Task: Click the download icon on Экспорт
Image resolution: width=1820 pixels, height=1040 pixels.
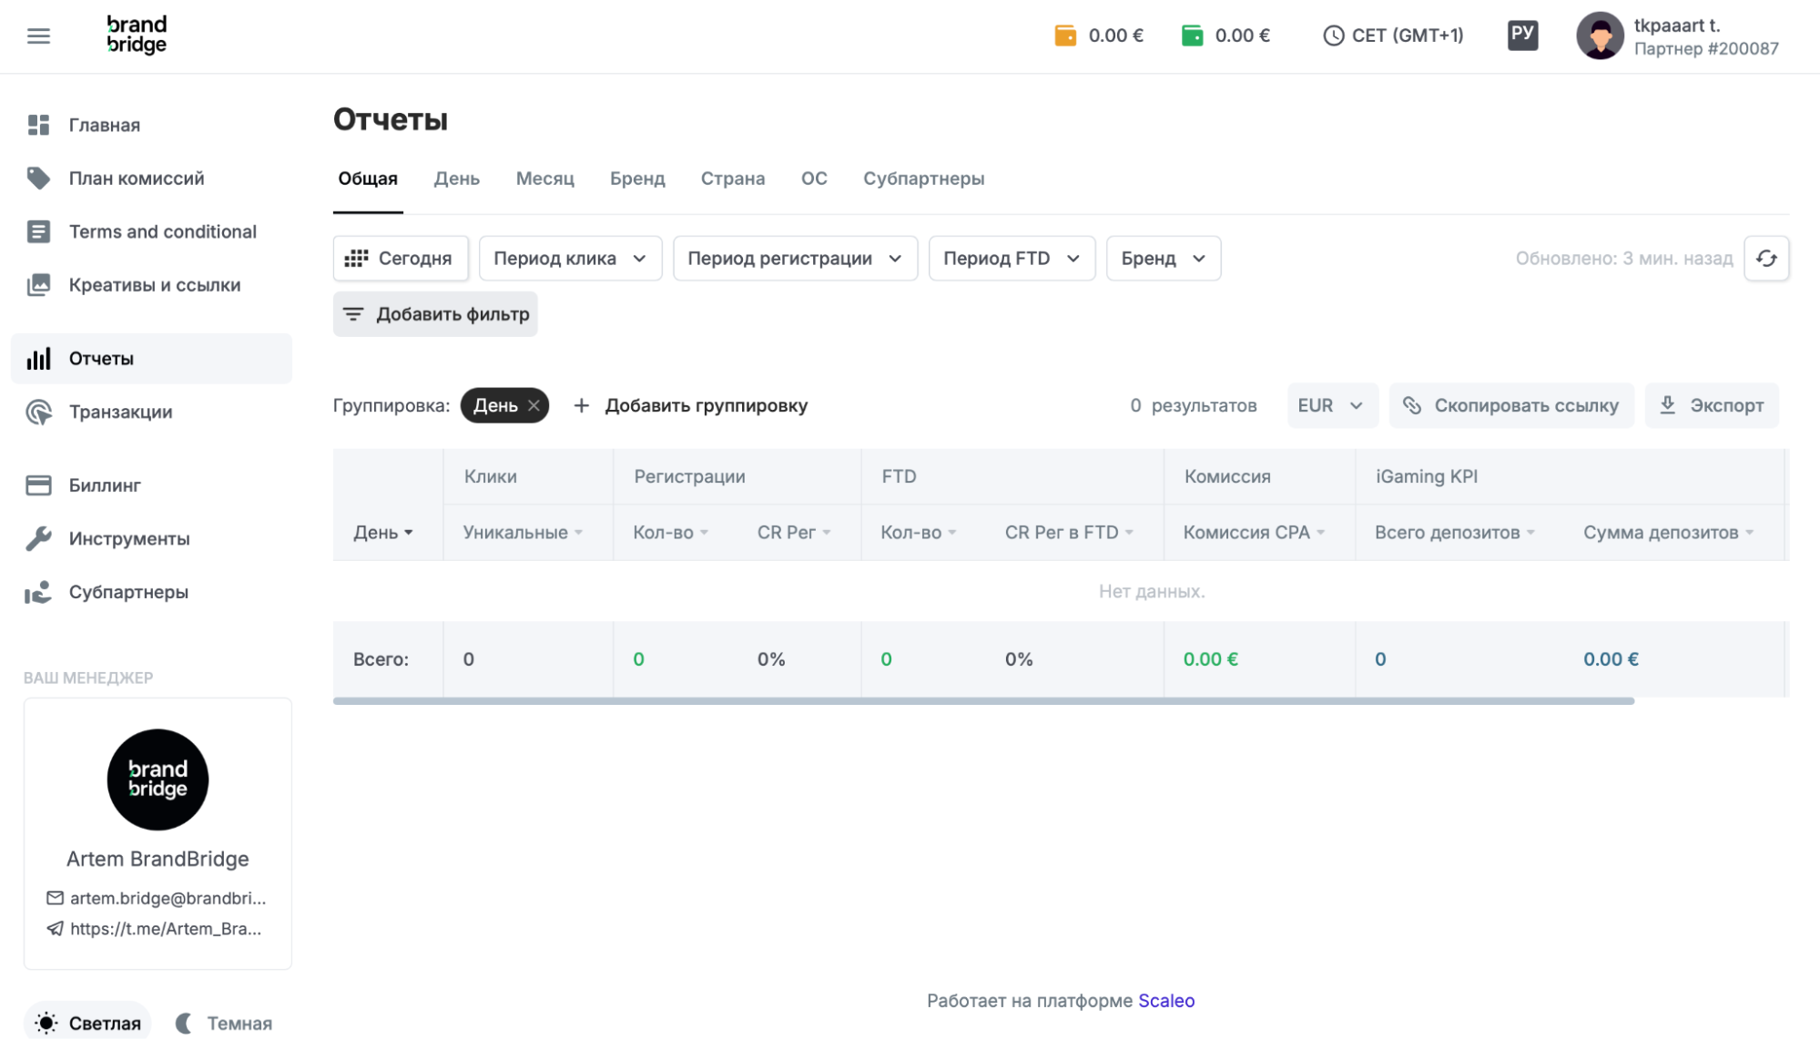Action: pyautogui.click(x=1667, y=405)
